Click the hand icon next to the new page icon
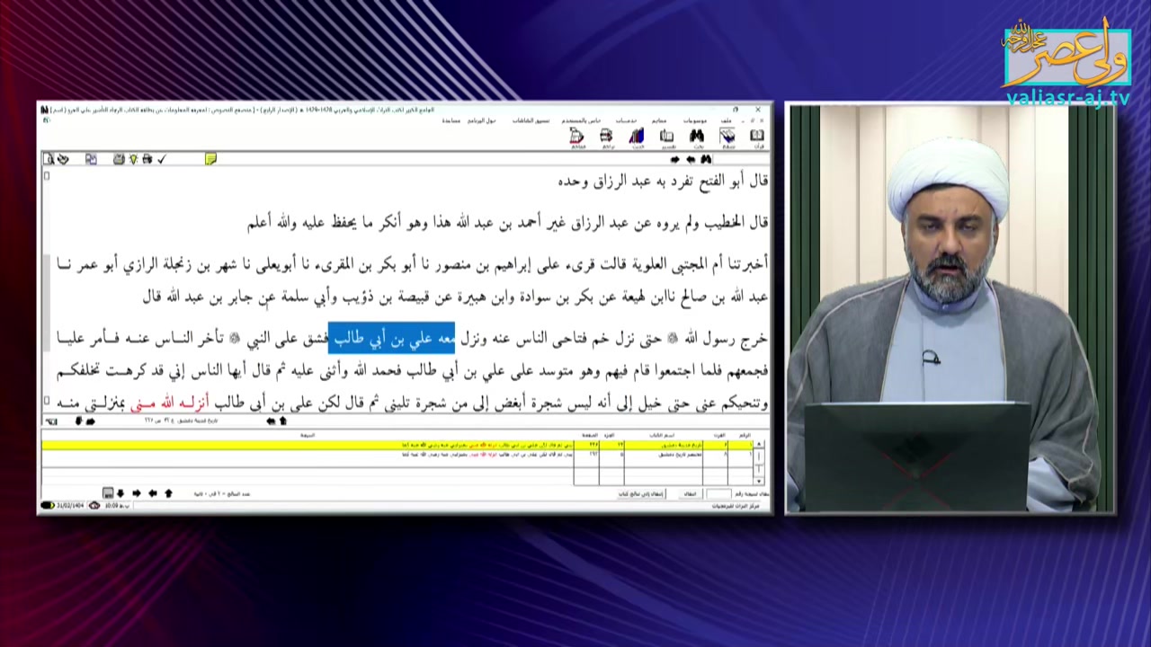Image resolution: width=1151 pixels, height=647 pixels. (x=63, y=159)
